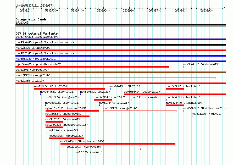Click the gray 19q13.43 cytogenetic band bar
The width and height of the screenshot is (233, 165).
coord(120,25)
